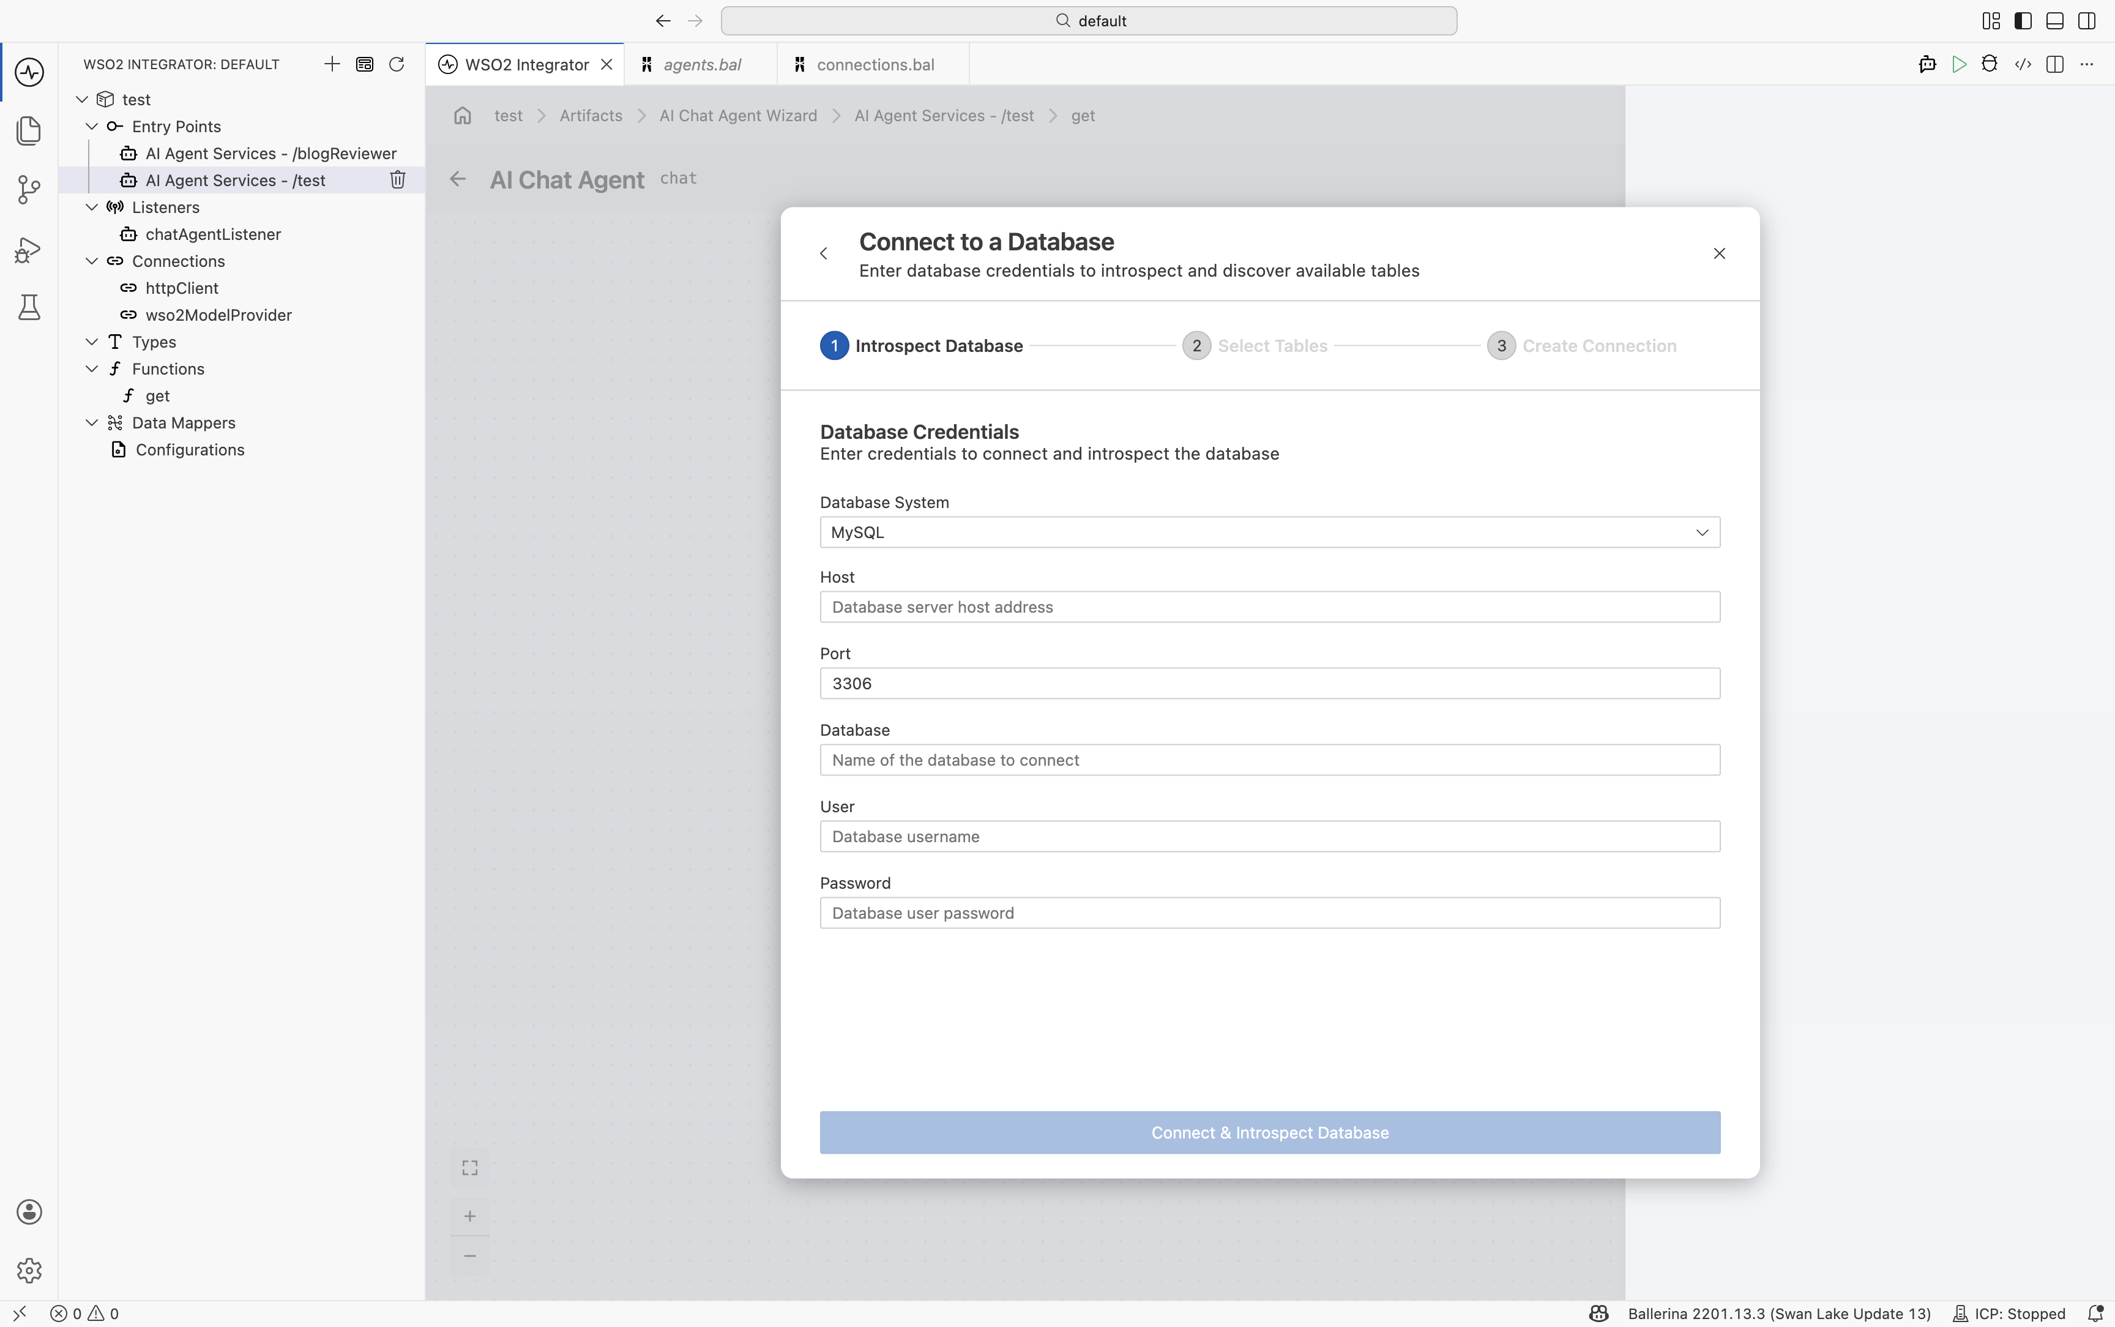This screenshot has width=2115, height=1327.
Task: Select the wso2ModelProvider connection
Action: tap(218, 315)
